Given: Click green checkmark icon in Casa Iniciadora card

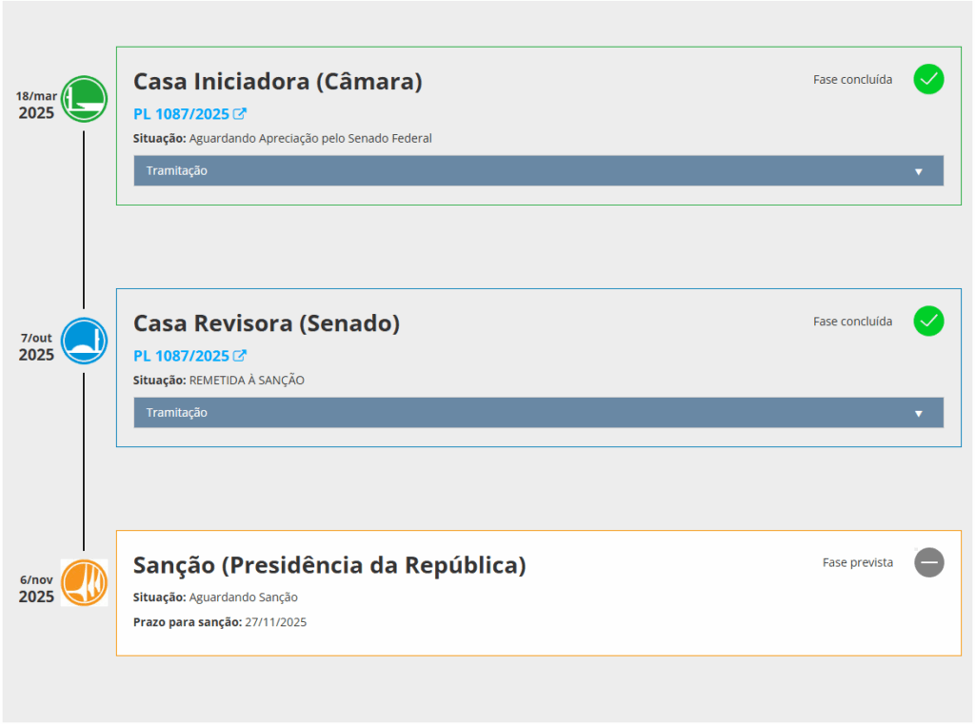Looking at the screenshot, I should click(928, 79).
